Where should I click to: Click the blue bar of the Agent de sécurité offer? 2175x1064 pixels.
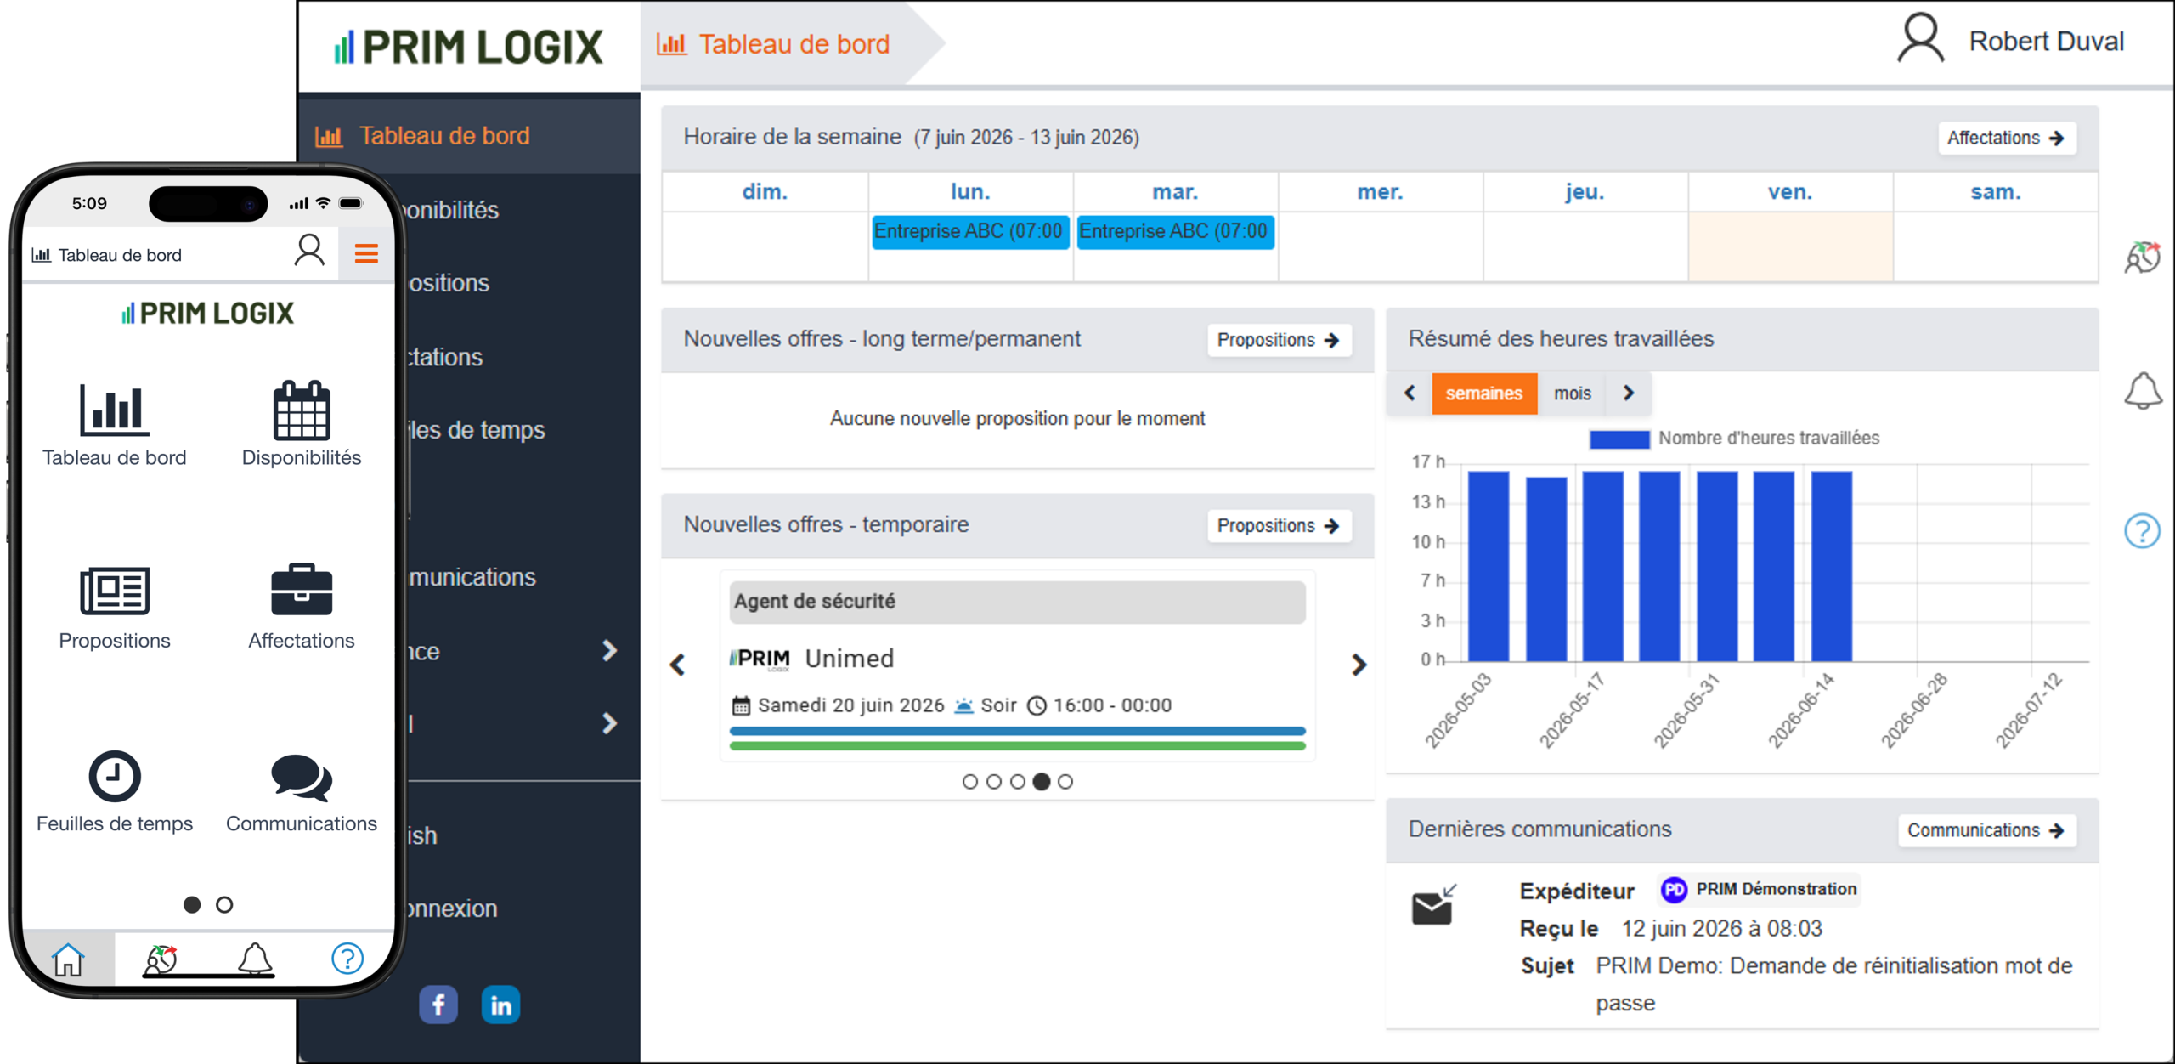(1017, 730)
